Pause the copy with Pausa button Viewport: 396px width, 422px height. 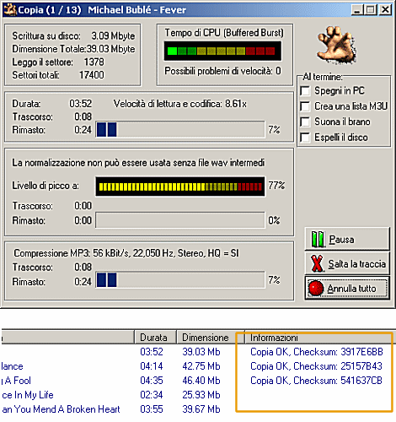347,239
